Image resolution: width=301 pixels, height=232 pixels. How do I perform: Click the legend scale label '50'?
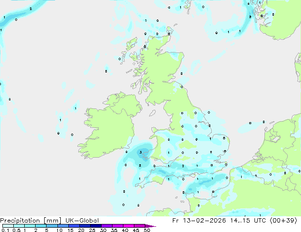coord(147,230)
